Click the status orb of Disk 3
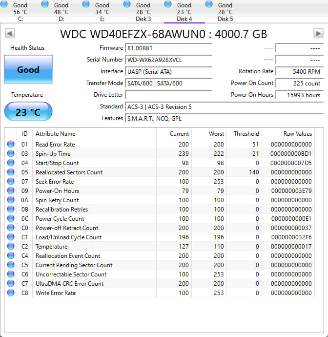Image resolution: width=328 pixels, height=337 pixels. 127,3
